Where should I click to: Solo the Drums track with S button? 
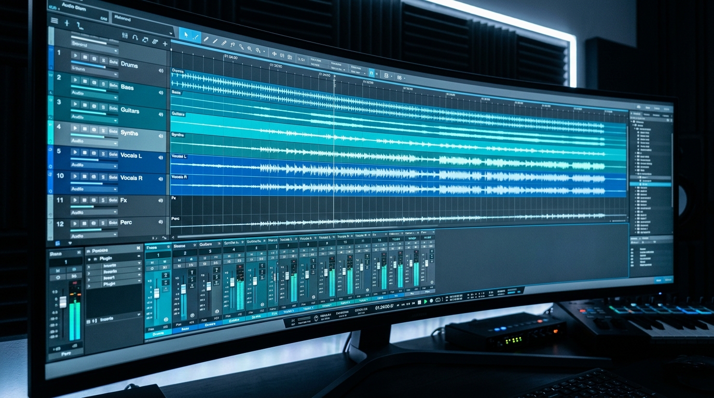pos(103,61)
